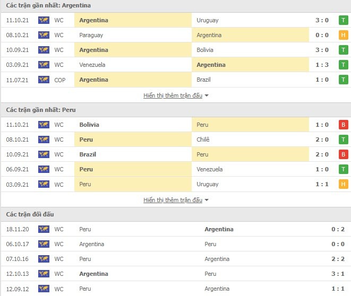
Task: Click the flag icon for the COP match
Action: [44, 80]
